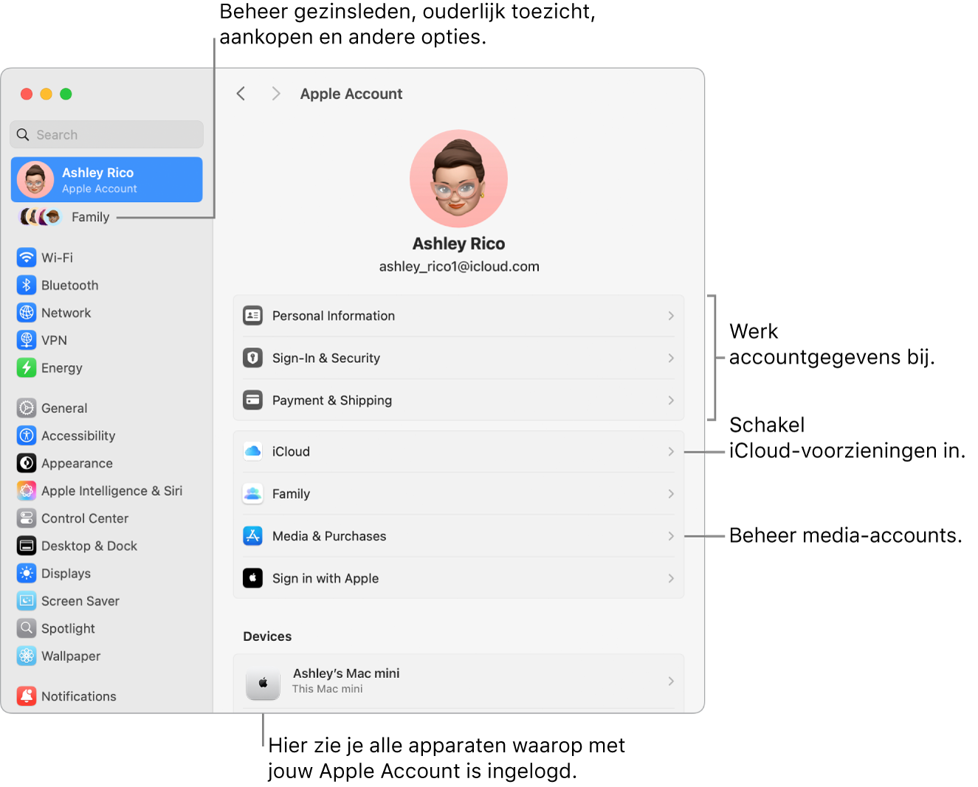Go forward with the right arrow button

click(276, 93)
